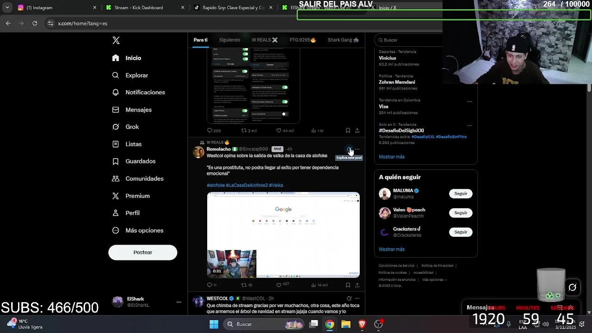Open Condiciones de Servicio footer link
592x333 pixels.
pyautogui.click(x=396, y=266)
